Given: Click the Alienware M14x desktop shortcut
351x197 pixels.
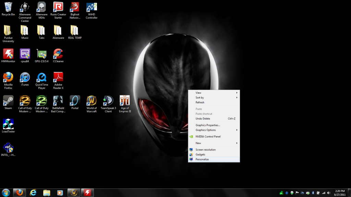Looking at the screenshot, I should pyautogui.click(x=41, y=11).
